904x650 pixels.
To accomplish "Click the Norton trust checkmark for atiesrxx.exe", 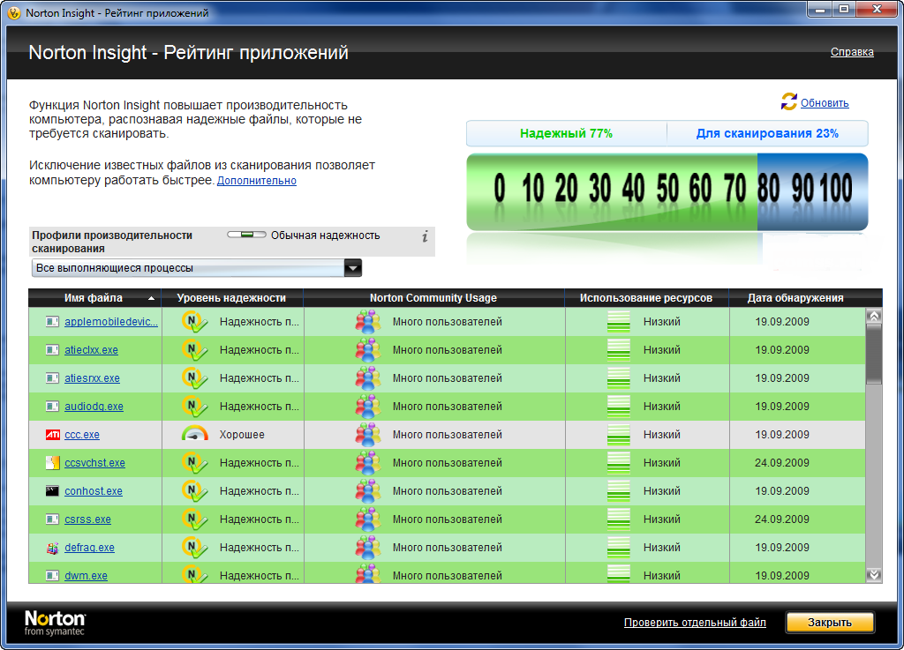I will (194, 378).
